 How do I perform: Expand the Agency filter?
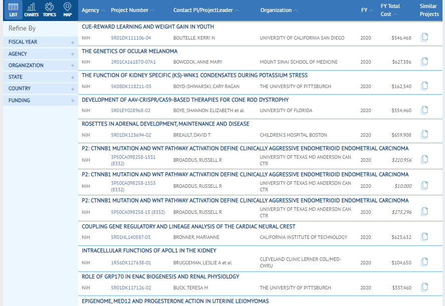coord(40,54)
